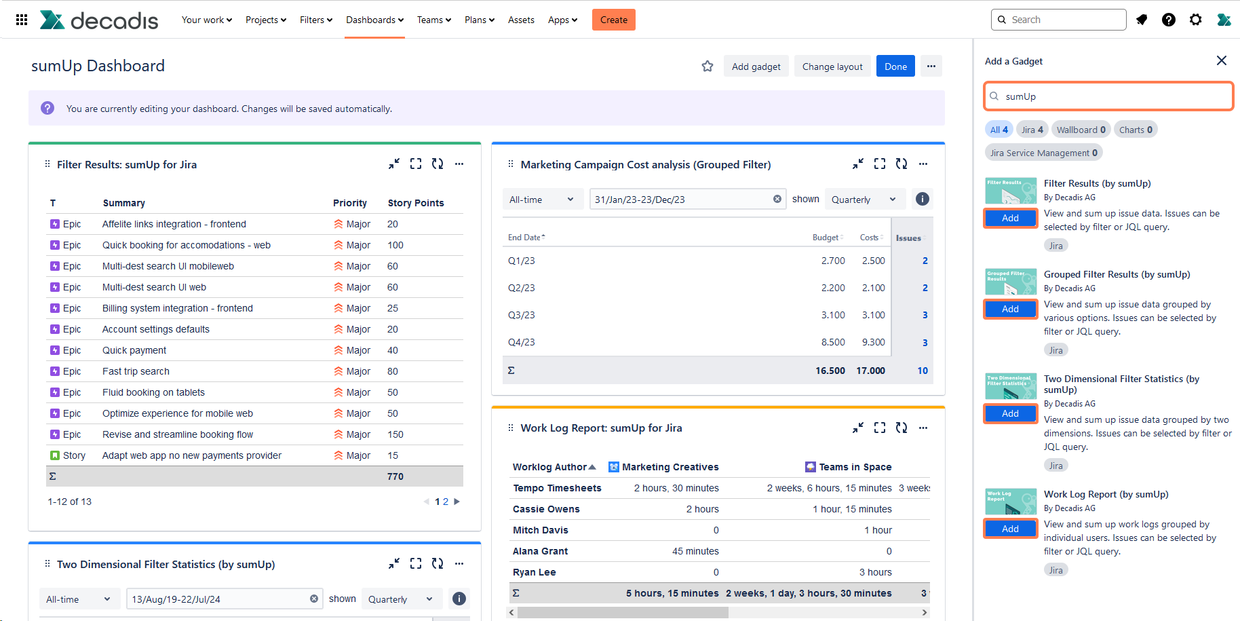
Task: Open the Jira settings gear
Action: tap(1196, 20)
